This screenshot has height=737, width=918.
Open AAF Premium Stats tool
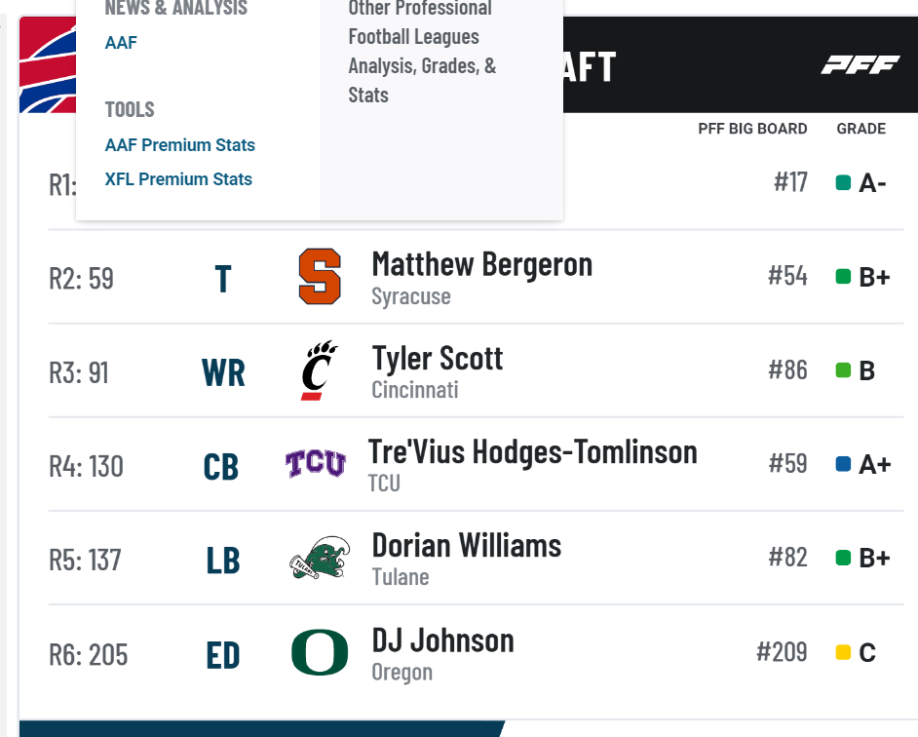coord(179,144)
